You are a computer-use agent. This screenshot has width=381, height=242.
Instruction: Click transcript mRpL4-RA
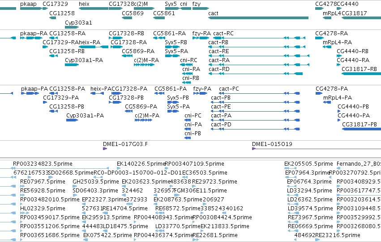point(327,47)
